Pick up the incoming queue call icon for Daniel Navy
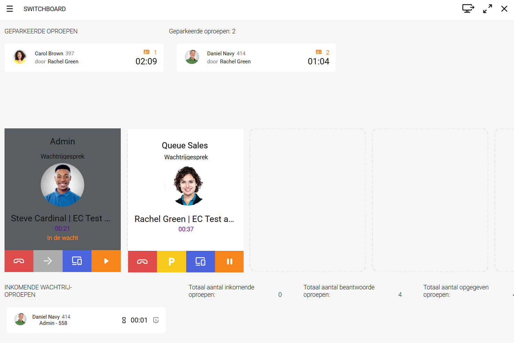Viewport: 514px width, 343px height. [156, 320]
